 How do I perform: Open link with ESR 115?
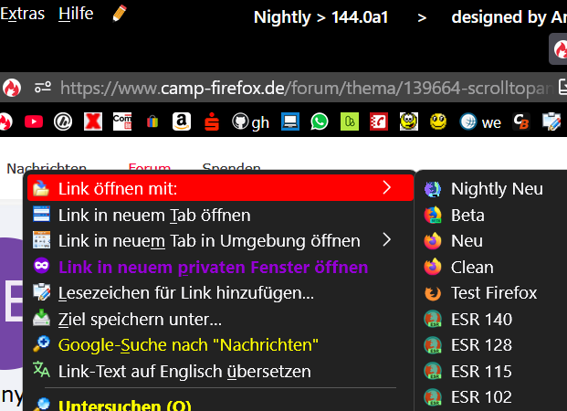tap(492, 371)
